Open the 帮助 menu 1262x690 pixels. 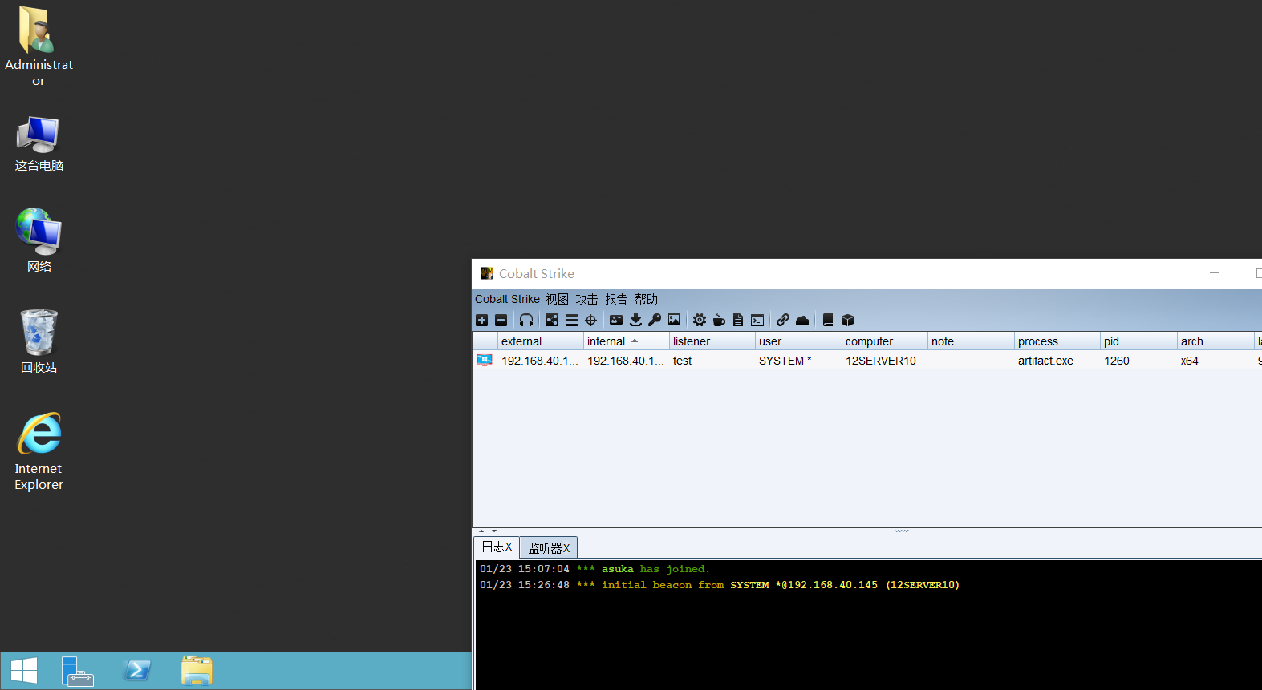point(646,299)
